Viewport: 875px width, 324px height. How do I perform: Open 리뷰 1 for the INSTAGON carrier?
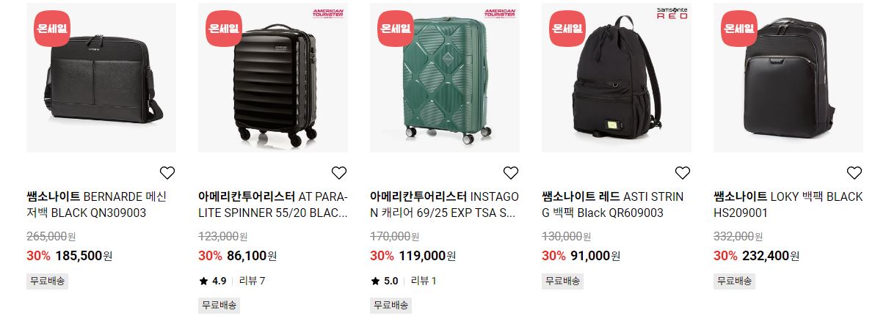coord(424,281)
